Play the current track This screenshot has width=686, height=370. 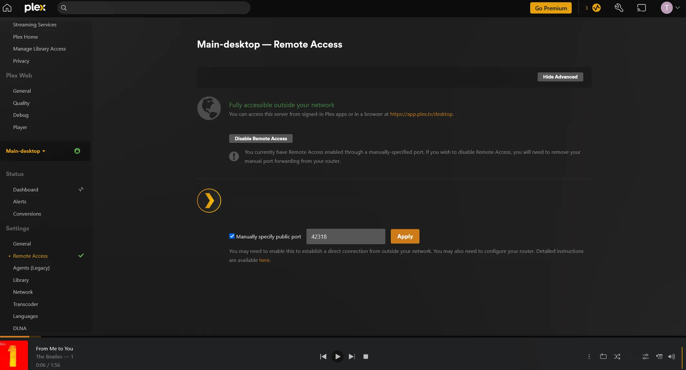click(x=337, y=356)
